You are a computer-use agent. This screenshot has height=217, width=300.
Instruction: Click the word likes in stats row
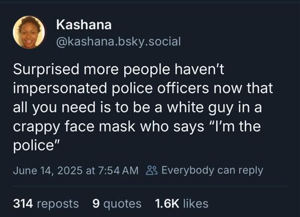pos(196,204)
